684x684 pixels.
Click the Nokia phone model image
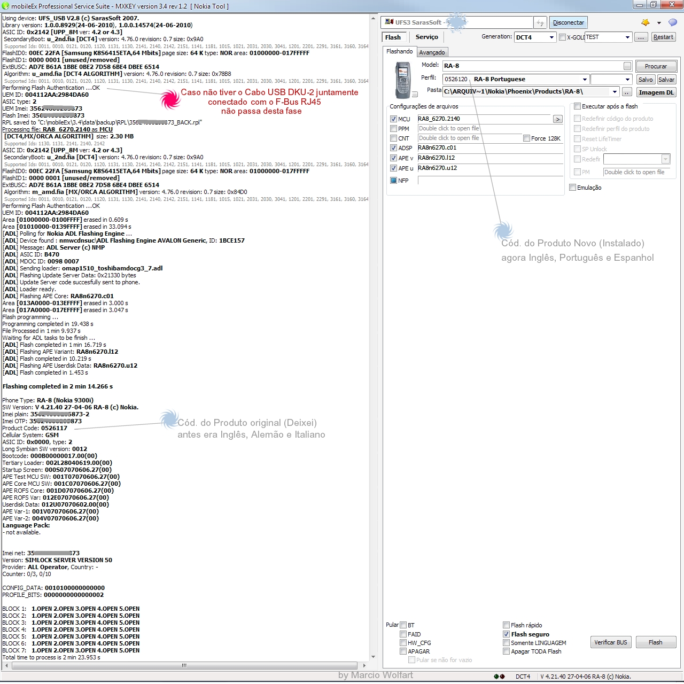coord(403,80)
